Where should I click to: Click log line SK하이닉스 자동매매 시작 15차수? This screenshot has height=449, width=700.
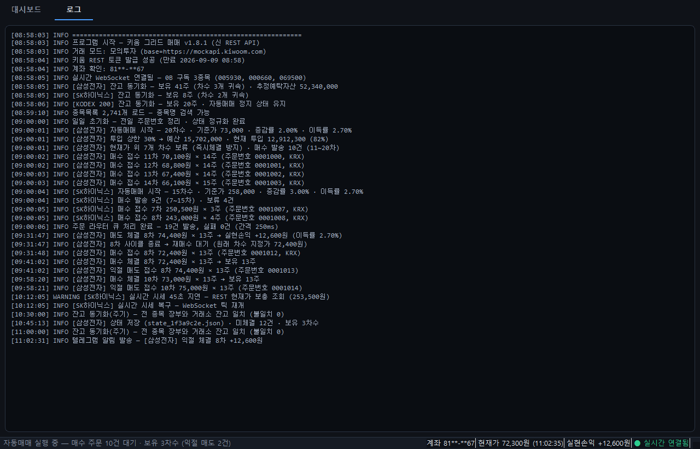click(187, 192)
